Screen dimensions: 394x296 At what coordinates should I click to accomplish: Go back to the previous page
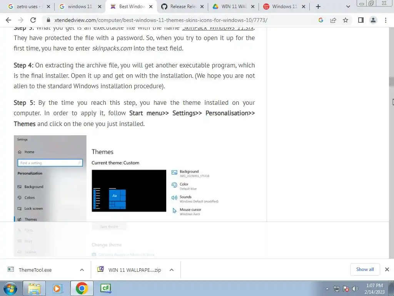coord(8,20)
